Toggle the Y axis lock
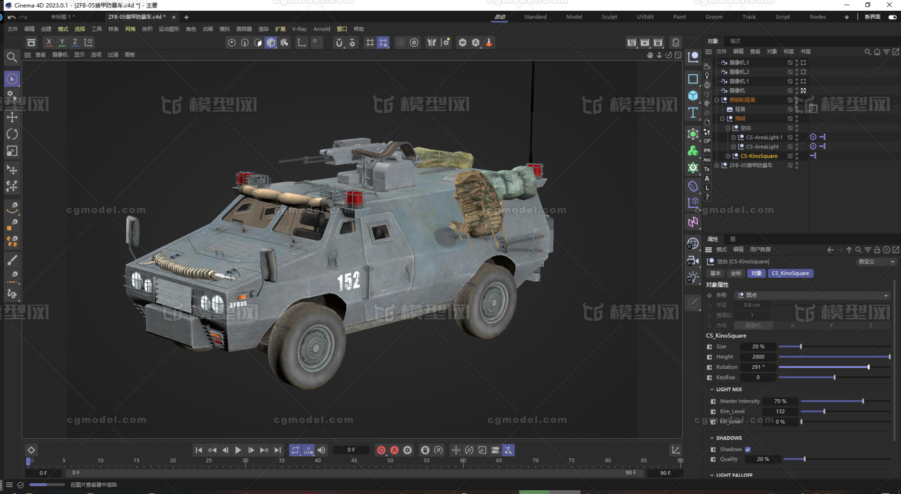 pyautogui.click(x=61, y=42)
